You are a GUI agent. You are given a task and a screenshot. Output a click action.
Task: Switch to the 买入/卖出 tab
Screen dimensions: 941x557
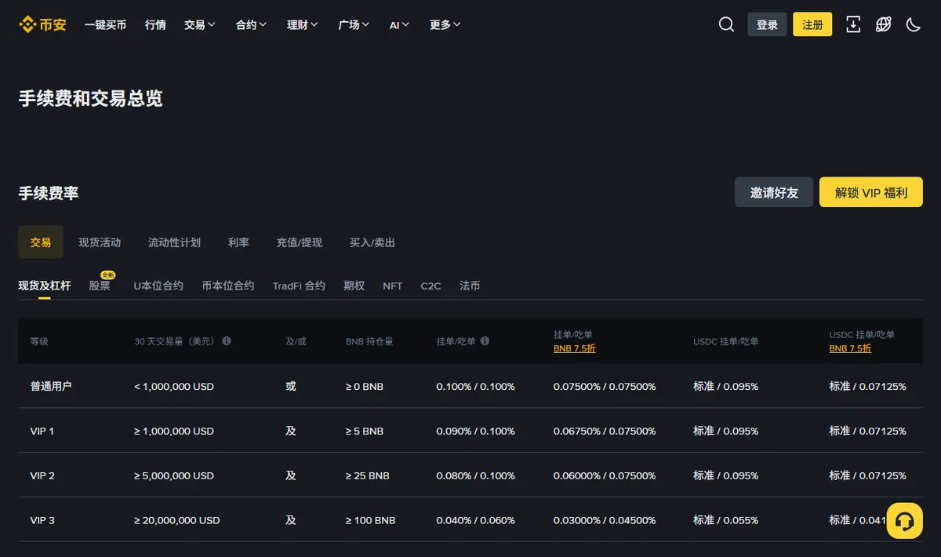tap(372, 242)
